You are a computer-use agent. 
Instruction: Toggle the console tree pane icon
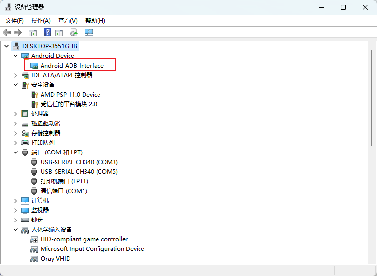pos(33,33)
